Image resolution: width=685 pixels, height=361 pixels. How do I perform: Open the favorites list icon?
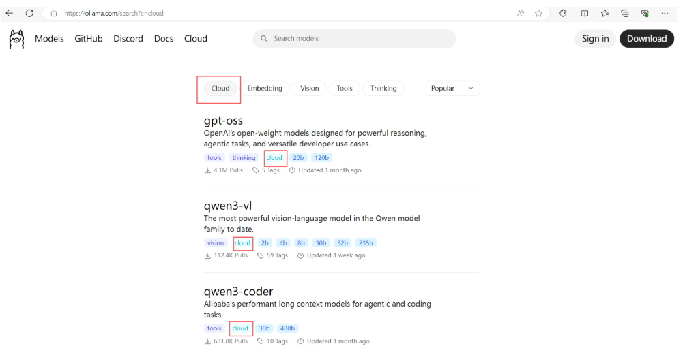pyautogui.click(x=604, y=13)
